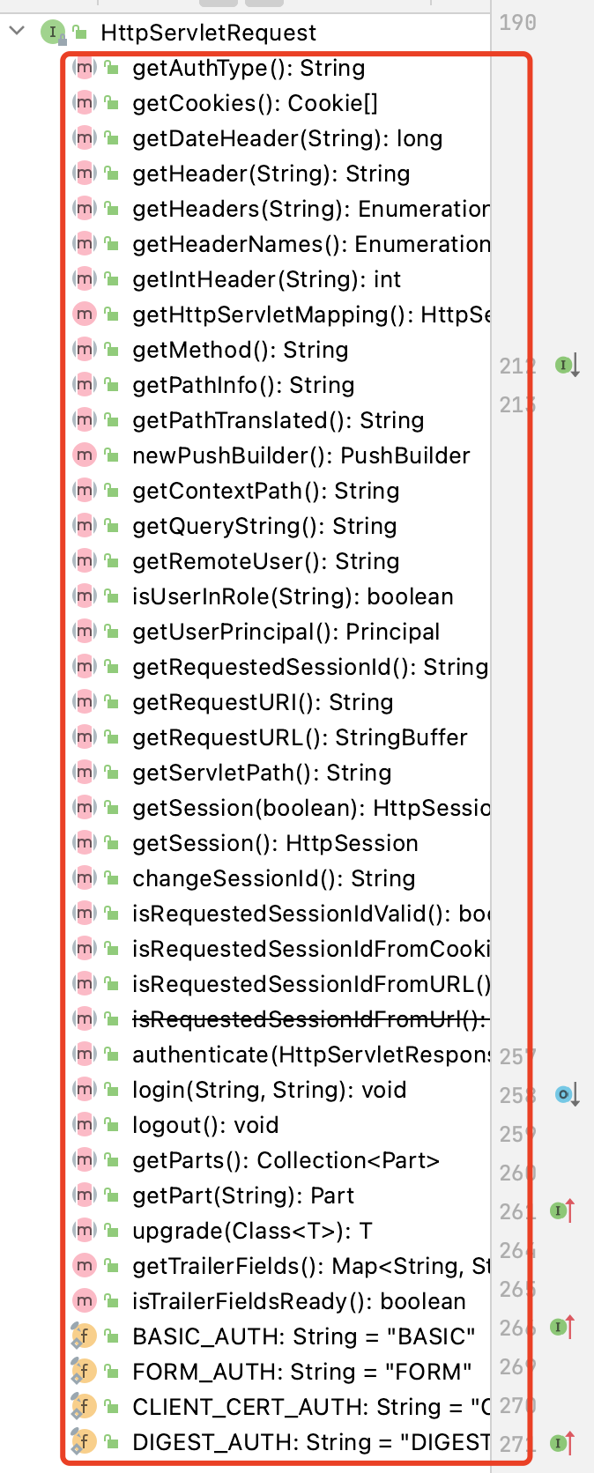Select getHeader(String): String method
This screenshot has height=1473, width=594.
(x=271, y=174)
